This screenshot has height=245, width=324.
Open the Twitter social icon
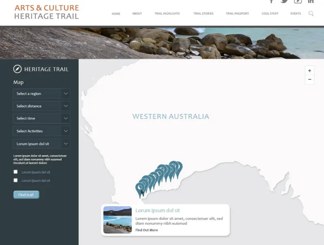click(284, 1)
